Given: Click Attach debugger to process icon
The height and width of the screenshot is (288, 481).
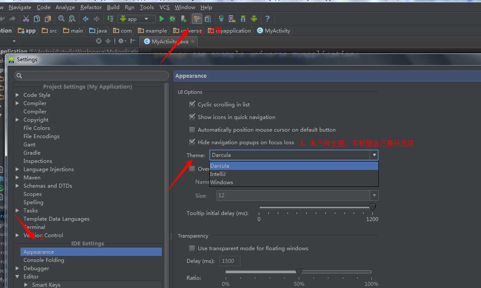Looking at the screenshot, I should tap(184, 19).
